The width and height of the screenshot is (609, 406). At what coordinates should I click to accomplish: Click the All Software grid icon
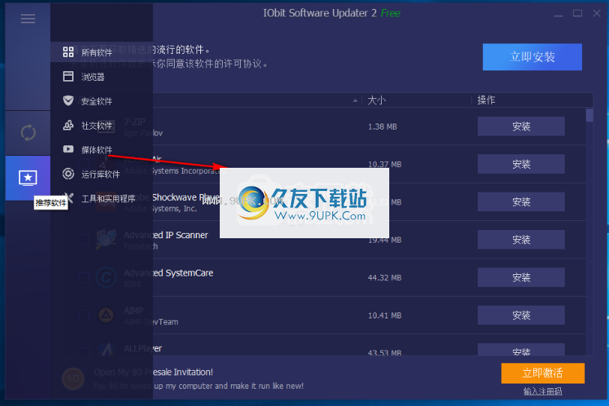[68, 52]
